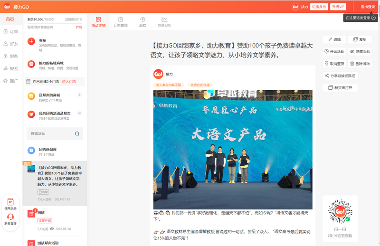Click the 复制 copy button
The height and width of the screenshot is (246, 380).
[360, 39]
